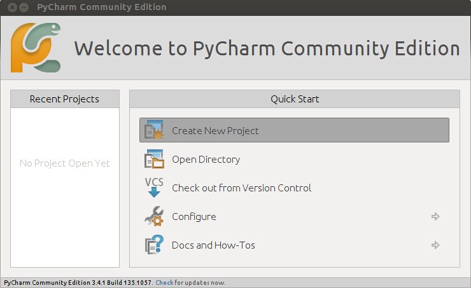The height and width of the screenshot is (288, 471).
Task: Click the Check for updates link
Action: click(x=164, y=283)
